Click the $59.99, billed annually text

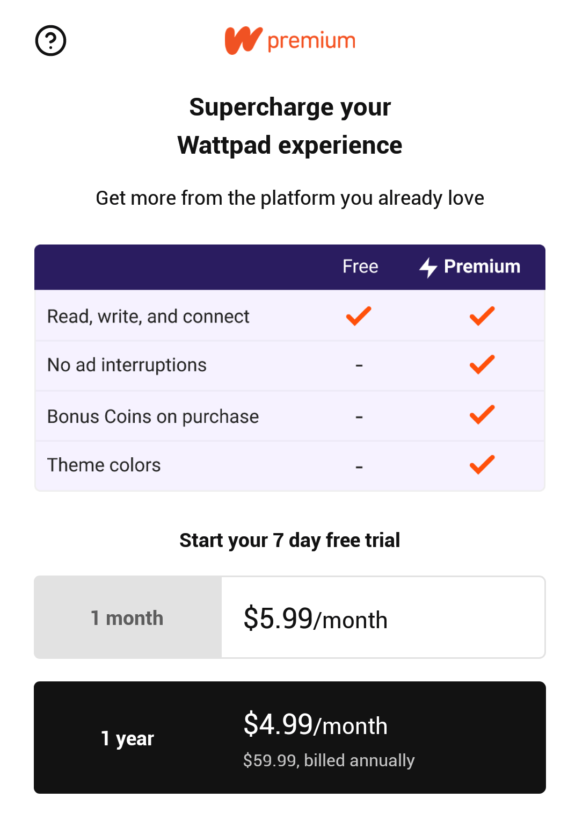coord(329,760)
